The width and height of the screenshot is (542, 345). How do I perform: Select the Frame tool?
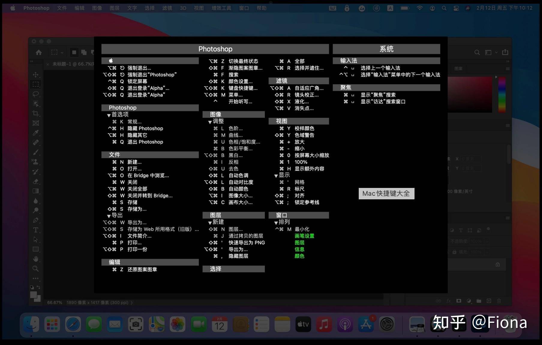36,123
